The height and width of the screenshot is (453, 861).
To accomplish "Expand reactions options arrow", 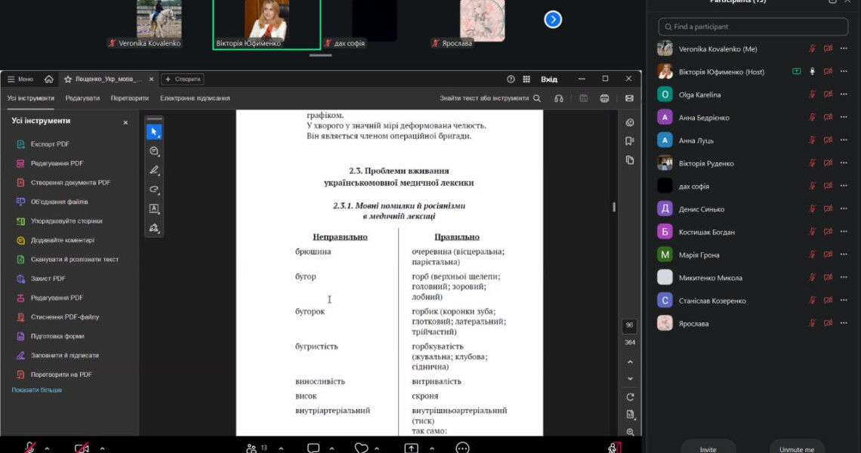I will click(x=377, y=448).
